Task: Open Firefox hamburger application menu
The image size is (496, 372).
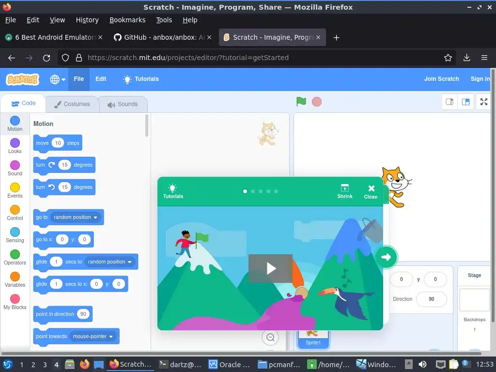Action: (x=484, y=58)
